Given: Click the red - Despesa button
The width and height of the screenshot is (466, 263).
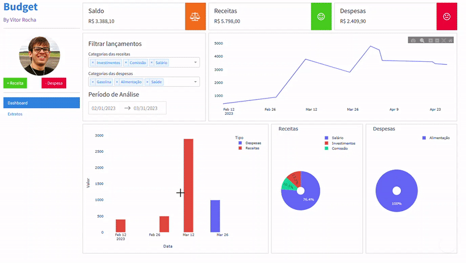Looking at the screenshot, I should pos(54,83).
